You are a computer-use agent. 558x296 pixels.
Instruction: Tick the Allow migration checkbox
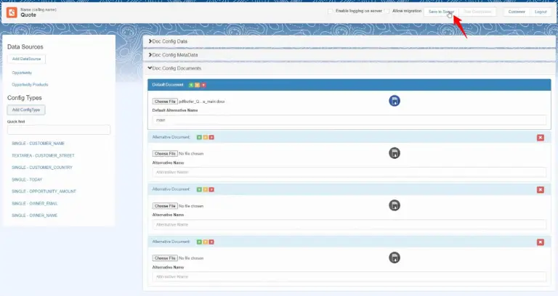(x=387, y=11)
